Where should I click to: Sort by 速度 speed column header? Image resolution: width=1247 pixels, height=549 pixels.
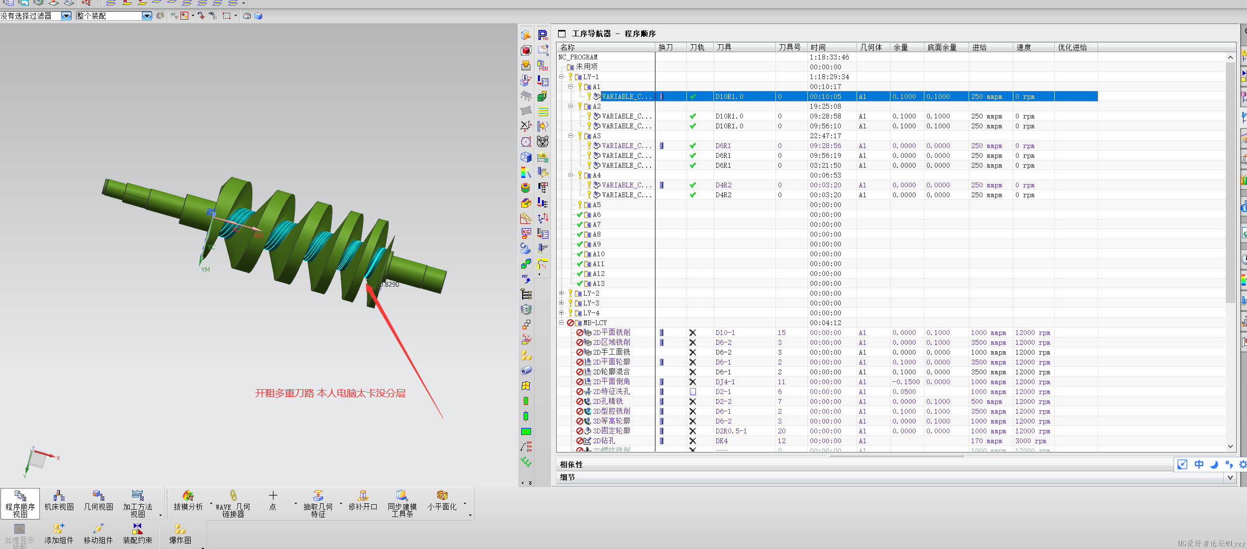click(x=1034, y=47)
